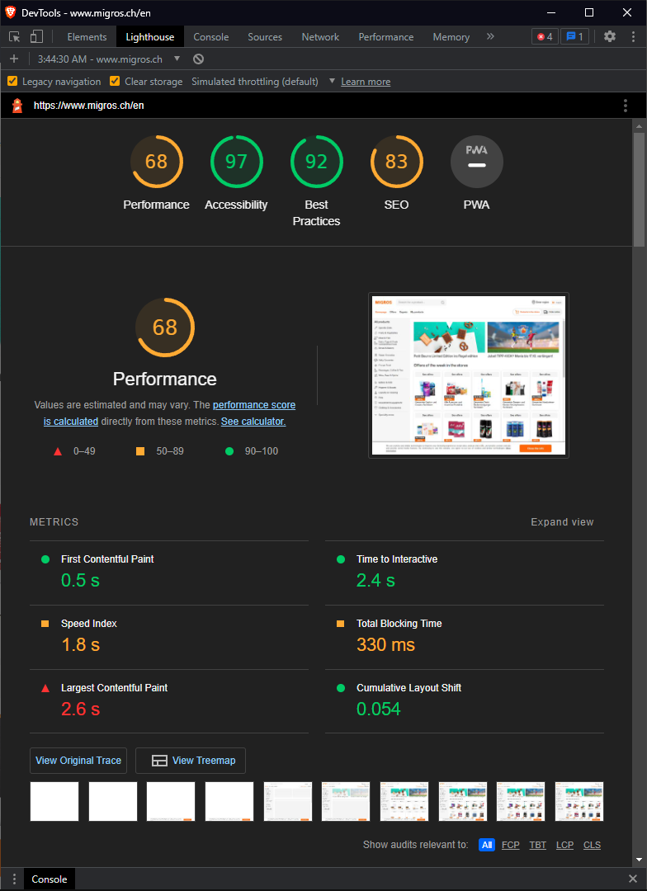Select the final filmstrip screenshot thumbnail
Viewport: 647px width, 891px height.
(x=579, y=802)
